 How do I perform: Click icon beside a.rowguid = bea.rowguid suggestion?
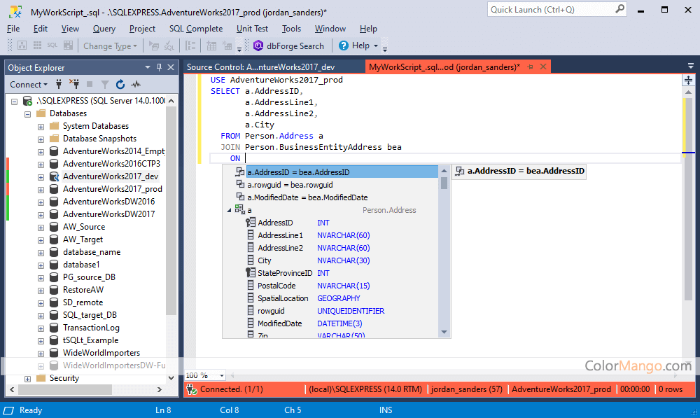240,184
